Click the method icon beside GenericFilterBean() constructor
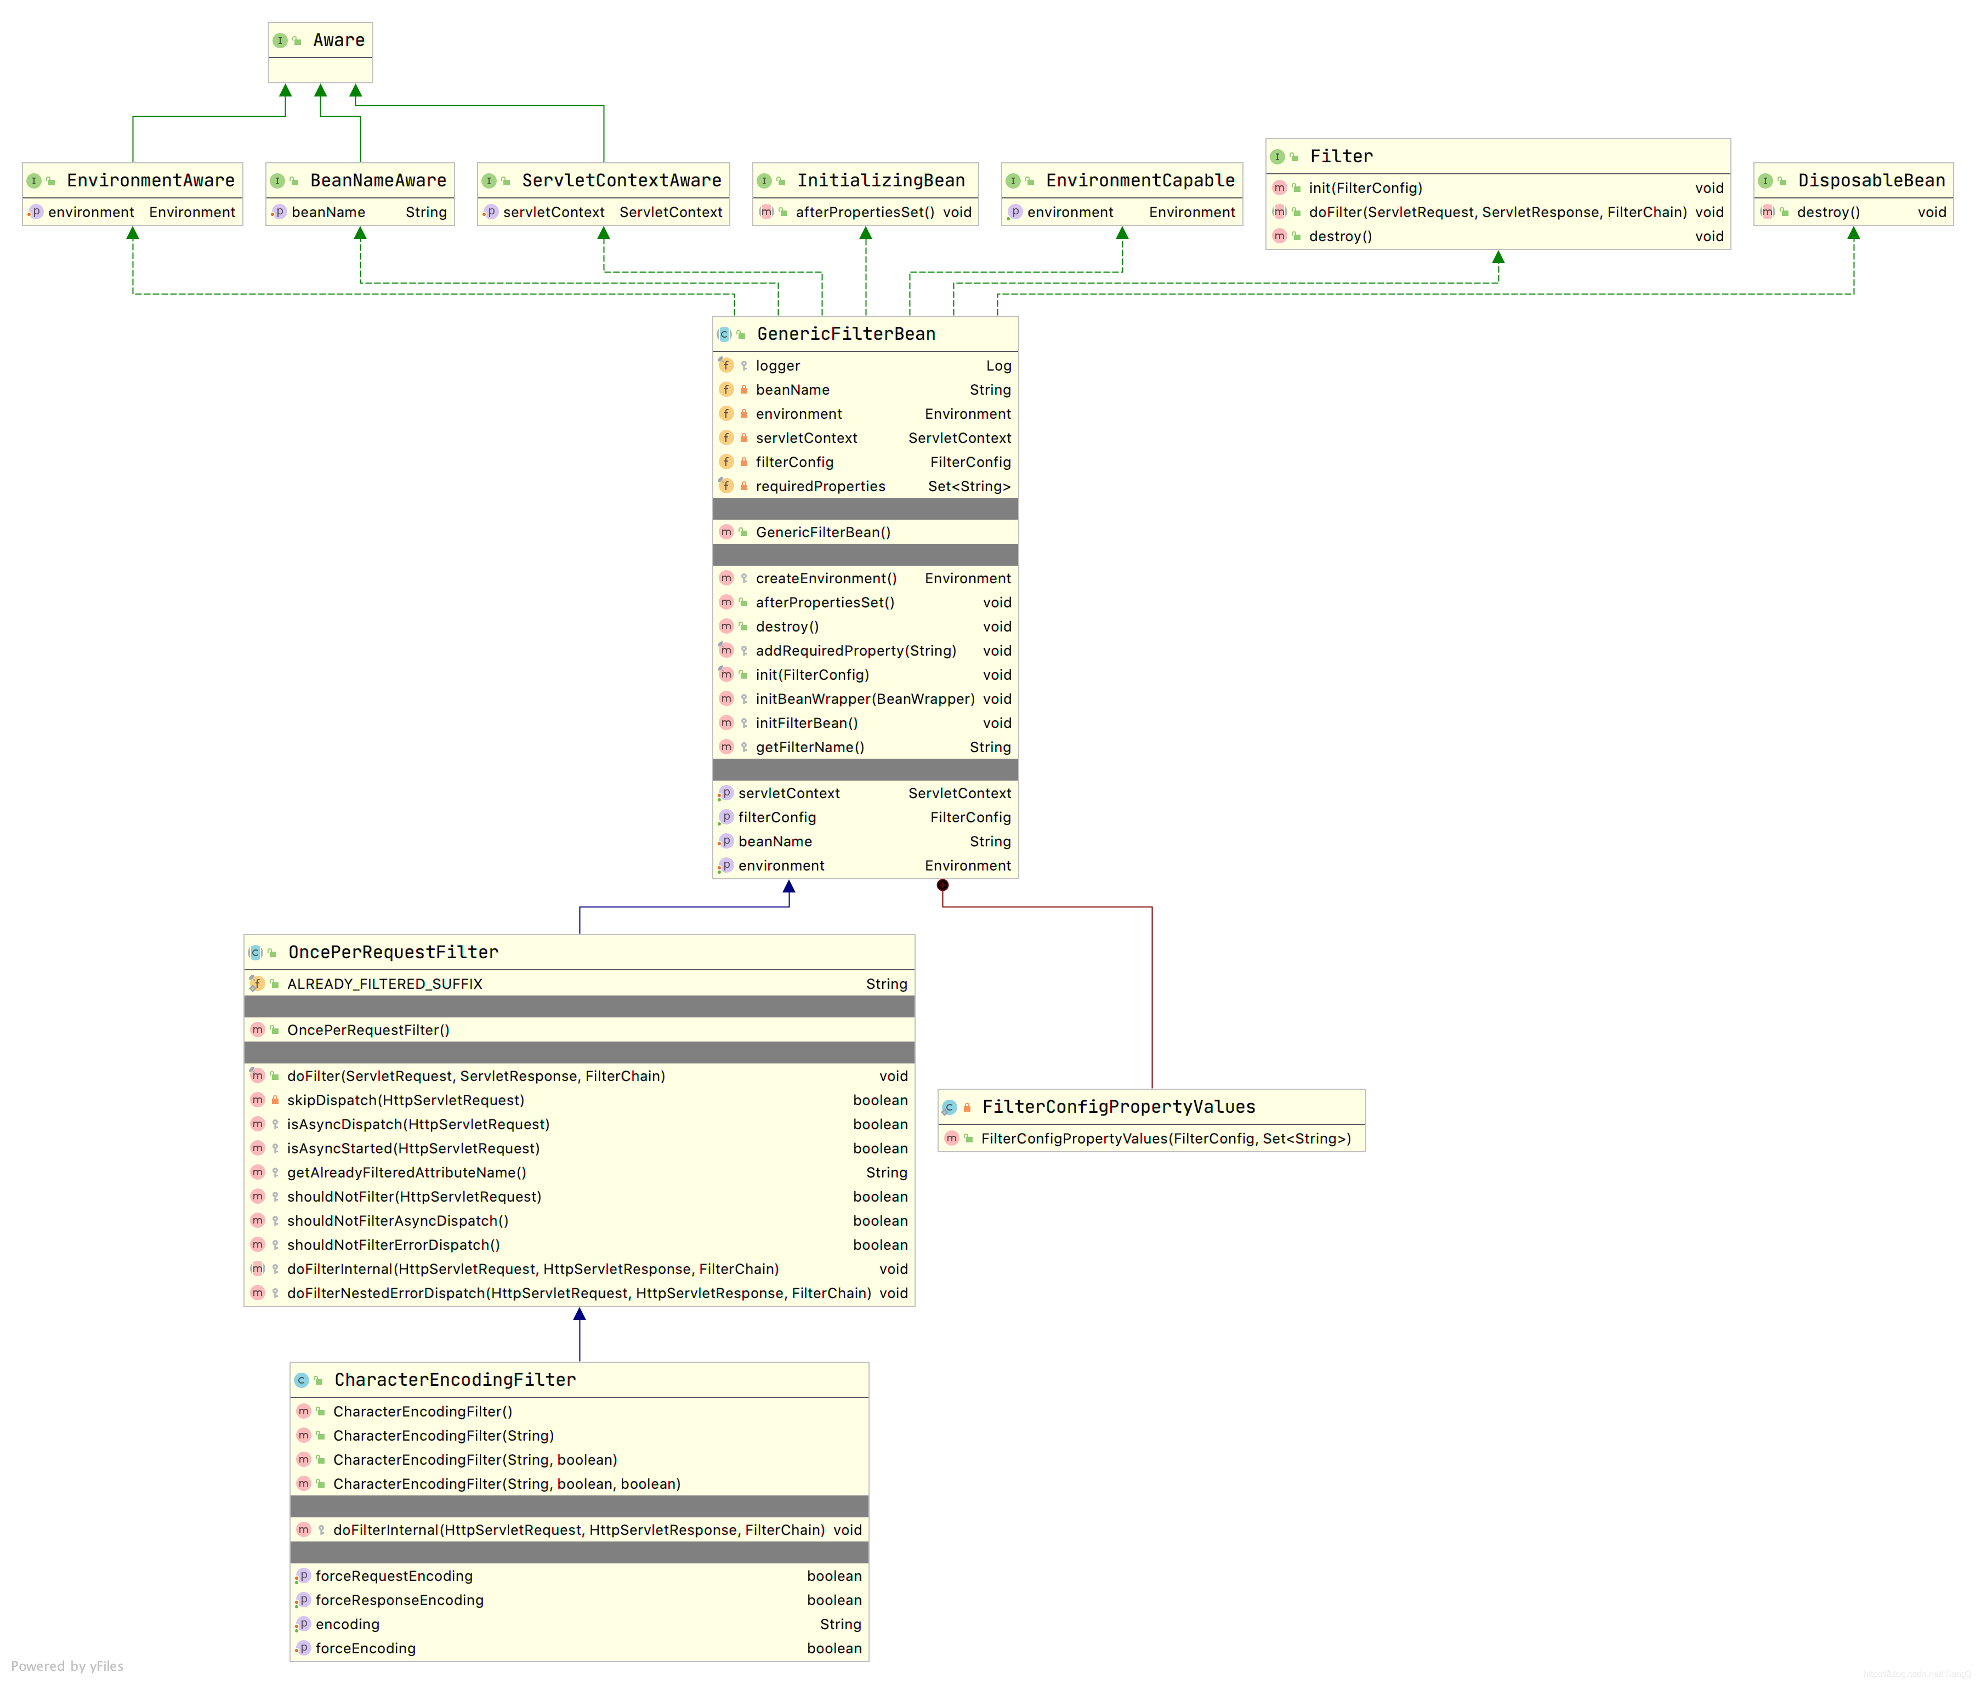This screenshot has width=1976, height=1684. (x=726, y=532)
